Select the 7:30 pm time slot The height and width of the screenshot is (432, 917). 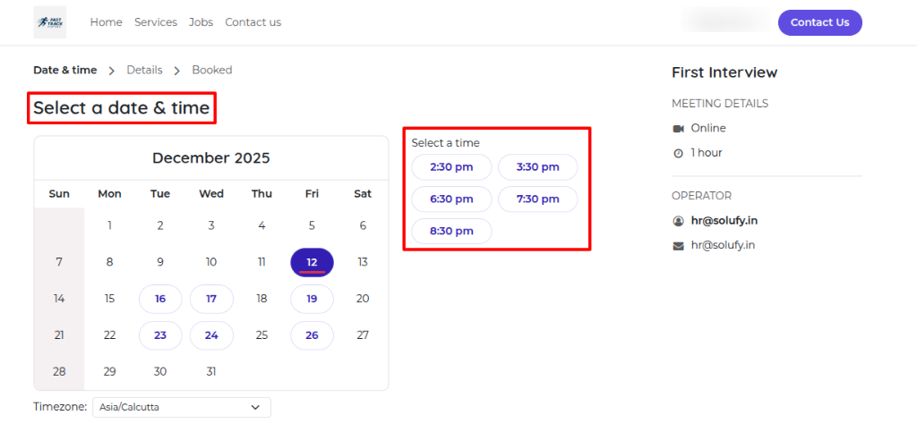(x=537, y=199)
